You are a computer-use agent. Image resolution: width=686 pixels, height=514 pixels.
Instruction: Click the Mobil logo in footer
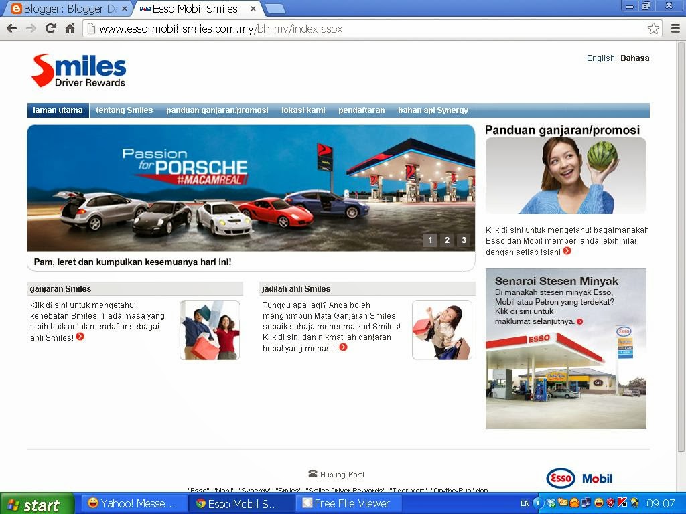(x=597, y=479)
